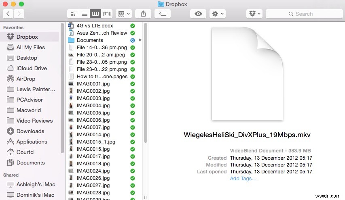Select the Asus Zen...ch Review file

coord(102,33)
